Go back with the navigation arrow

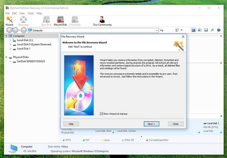[x=9, y=30]
